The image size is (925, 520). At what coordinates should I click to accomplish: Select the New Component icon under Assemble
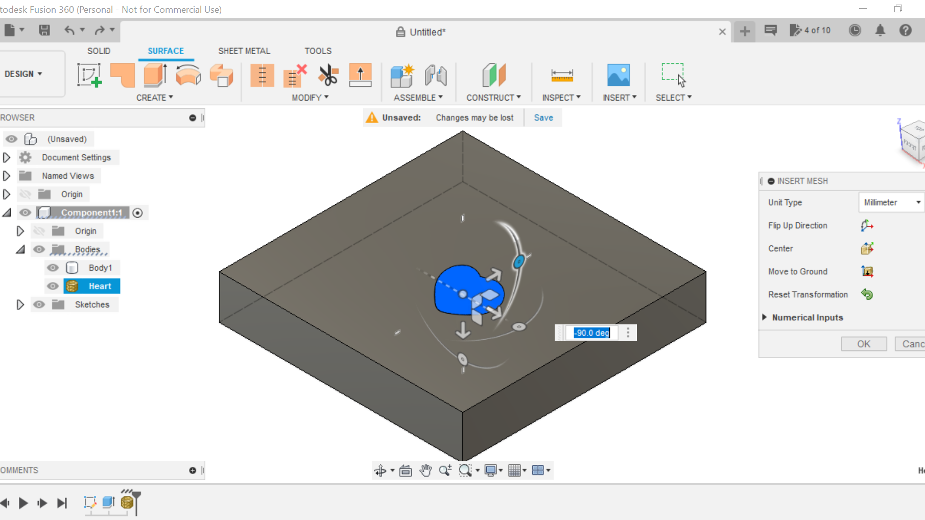(x=402, y=76)
